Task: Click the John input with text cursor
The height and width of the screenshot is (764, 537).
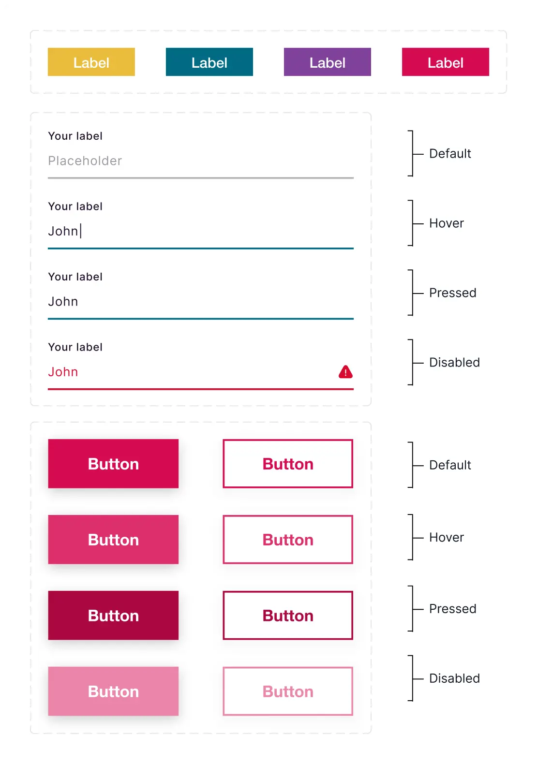Action: pyautogui.click(x=200, y=231)
